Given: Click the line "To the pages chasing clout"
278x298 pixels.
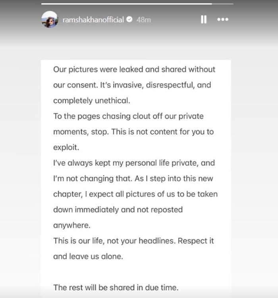Looking at the screenshot, I should (x=128, y=116).
